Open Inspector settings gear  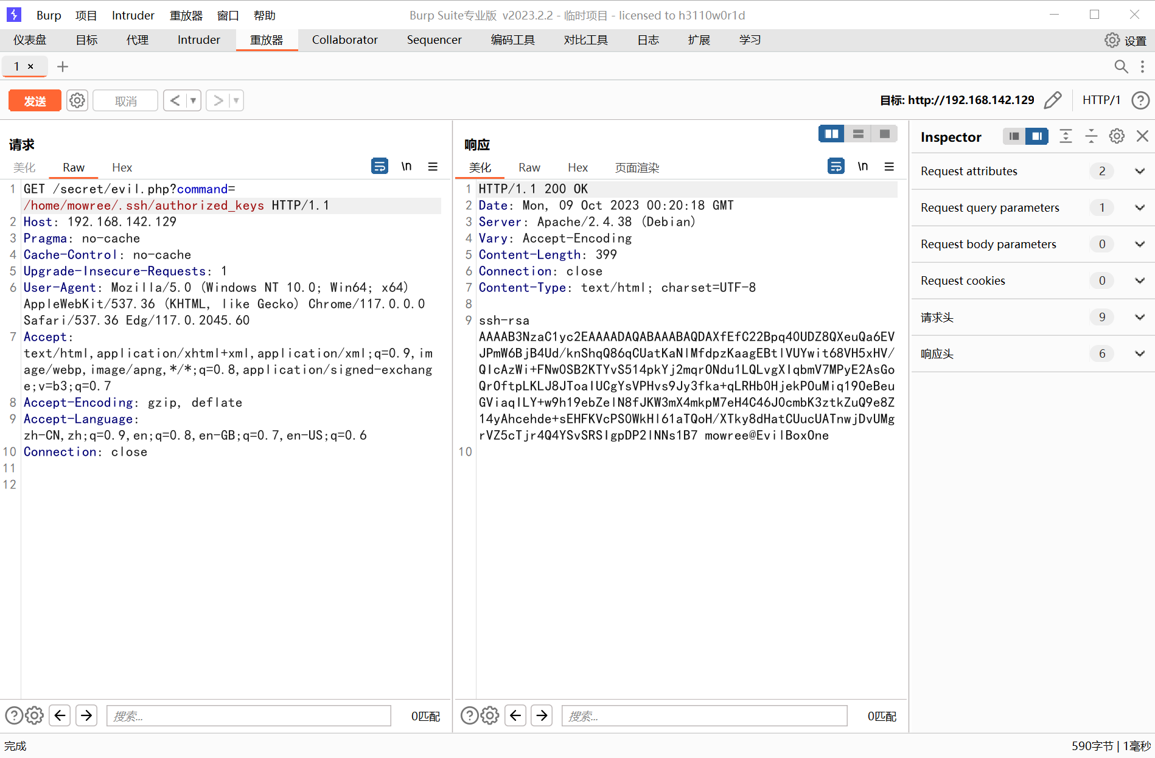coord(1117,136)
